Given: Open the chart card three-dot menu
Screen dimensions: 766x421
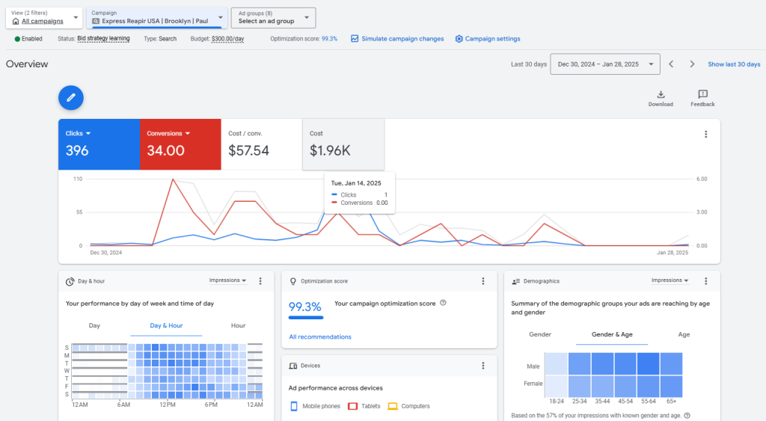Looking at the screenshot, I should click(x=705, y=135).
